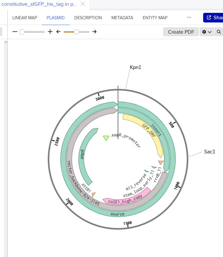Screen dimensions: 223x257
Task: Open the more tabs ellipsis menu
Action: [x=189, y=18]
